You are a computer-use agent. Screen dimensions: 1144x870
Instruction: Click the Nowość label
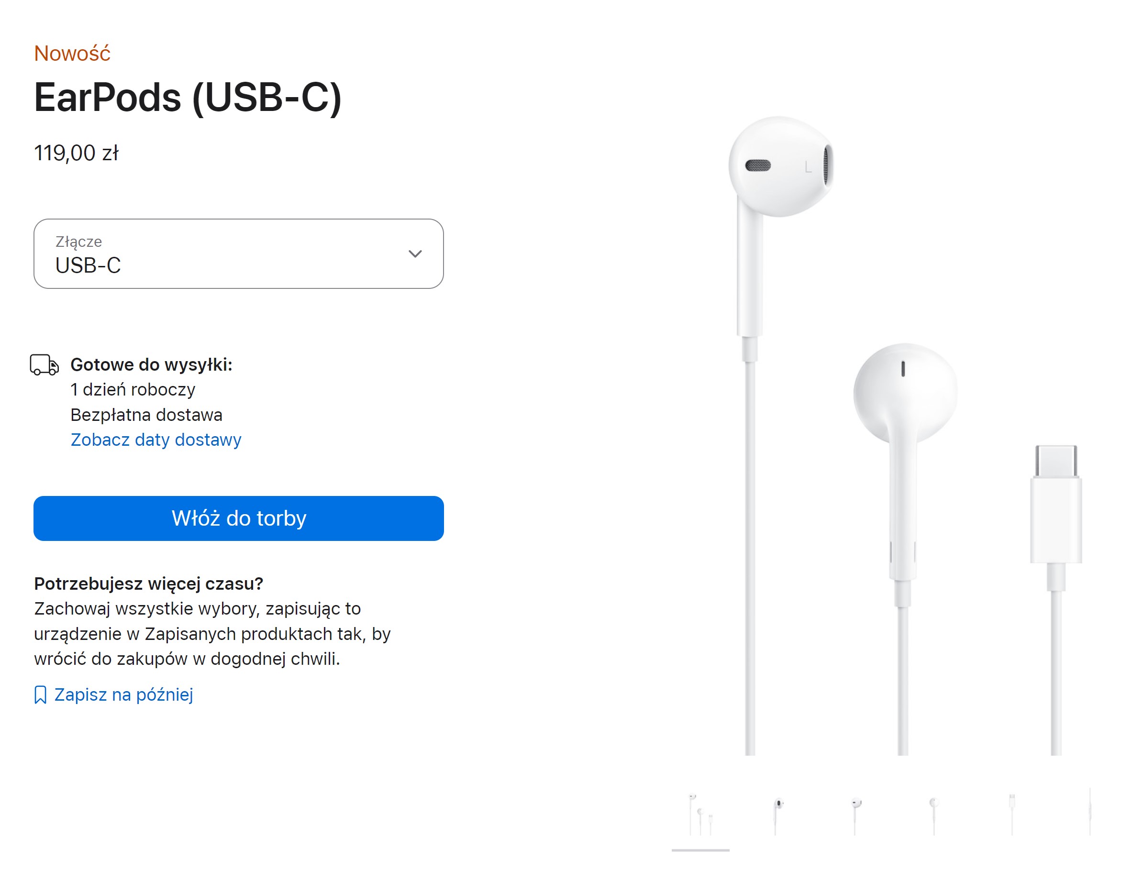(x=72, y=53)
